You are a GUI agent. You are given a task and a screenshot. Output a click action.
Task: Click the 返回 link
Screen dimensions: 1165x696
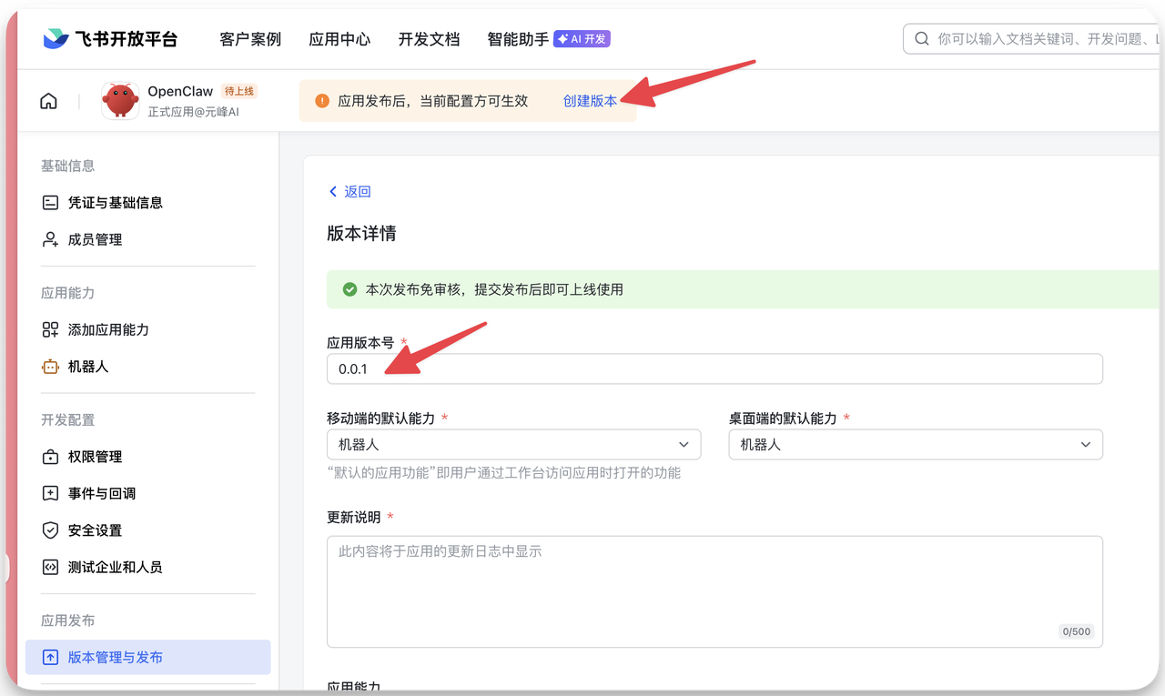[x=358, y=191]
